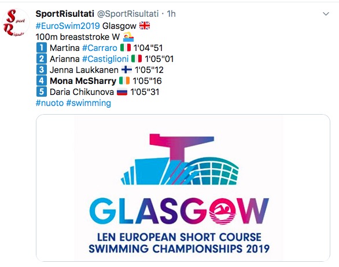Open the #Castiglioni hashtag

[105, 59]
